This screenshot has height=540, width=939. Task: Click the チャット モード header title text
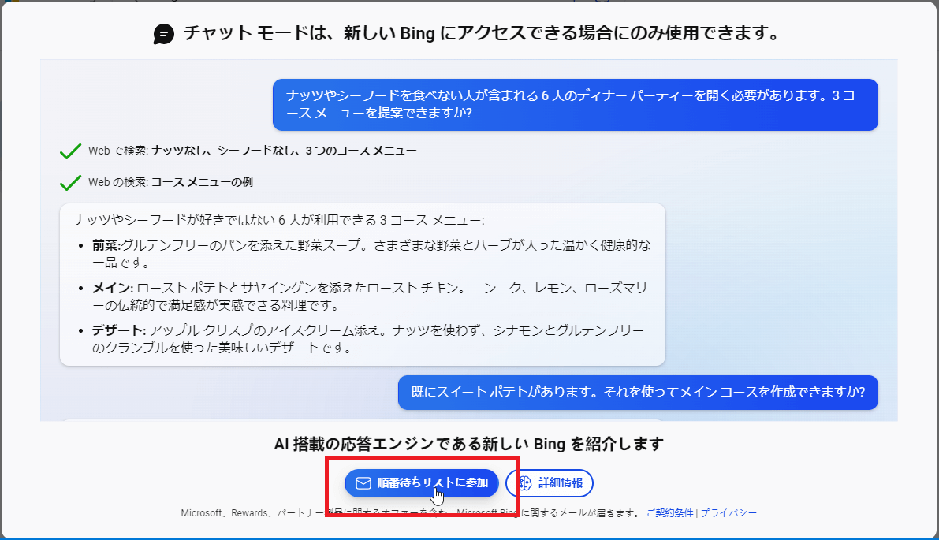[x=481, y=34]
